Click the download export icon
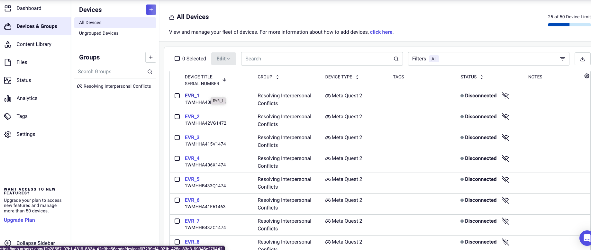This screenshot has width=591, height=250. point(582,59)
